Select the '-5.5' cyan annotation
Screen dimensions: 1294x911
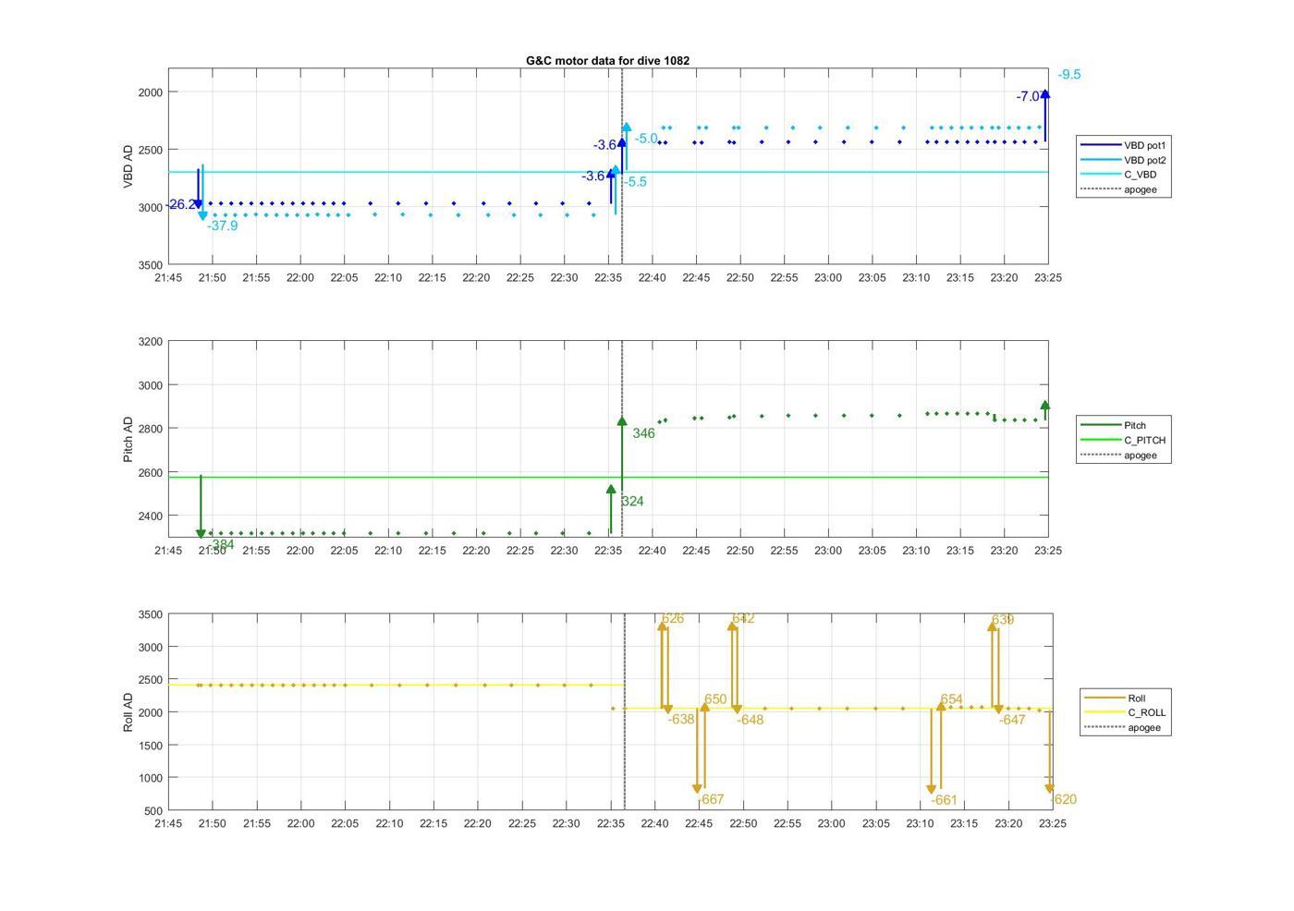click(x=634, y=182)
